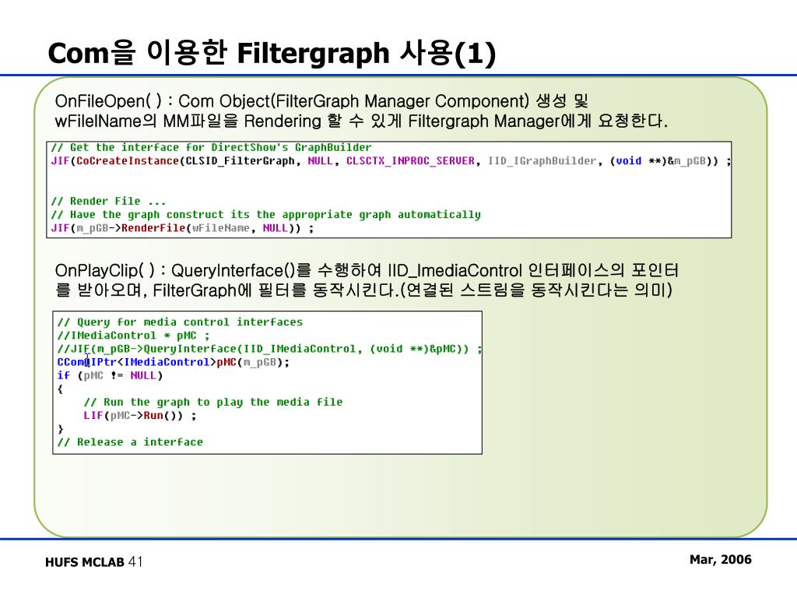
Task: Click the line starting 'wFileName의 MM파일을 Rendering'
Action: [361, 121]
